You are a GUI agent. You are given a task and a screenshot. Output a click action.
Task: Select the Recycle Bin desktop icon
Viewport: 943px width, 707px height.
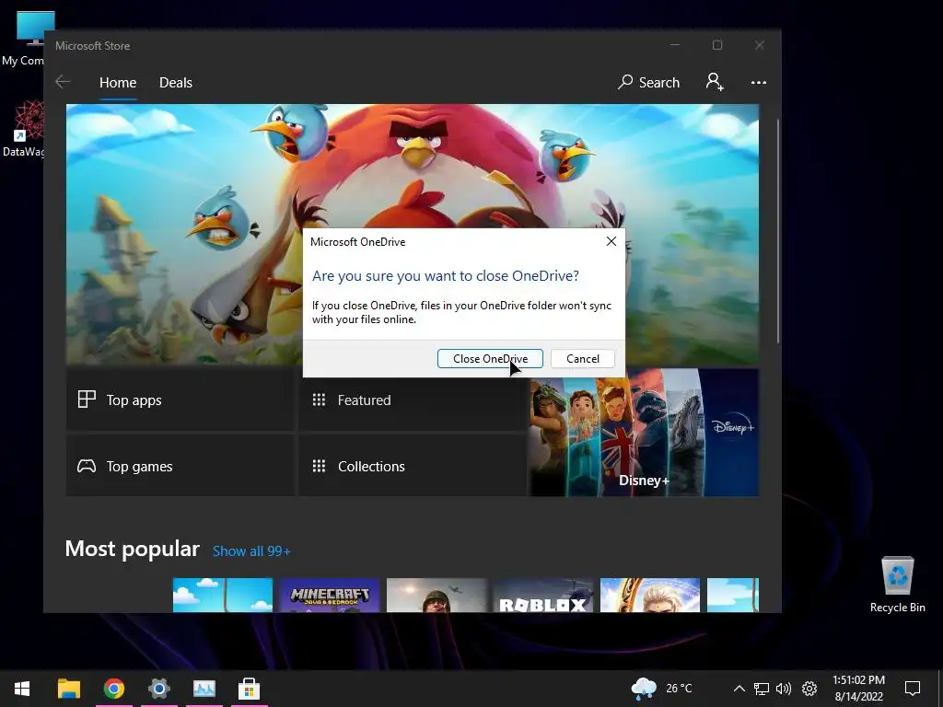(x=897, y=585)
